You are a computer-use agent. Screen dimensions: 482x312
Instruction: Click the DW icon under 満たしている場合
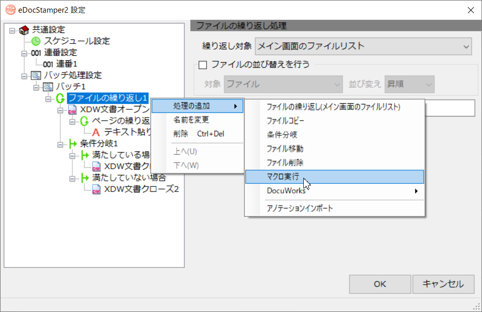click(96, 167)
